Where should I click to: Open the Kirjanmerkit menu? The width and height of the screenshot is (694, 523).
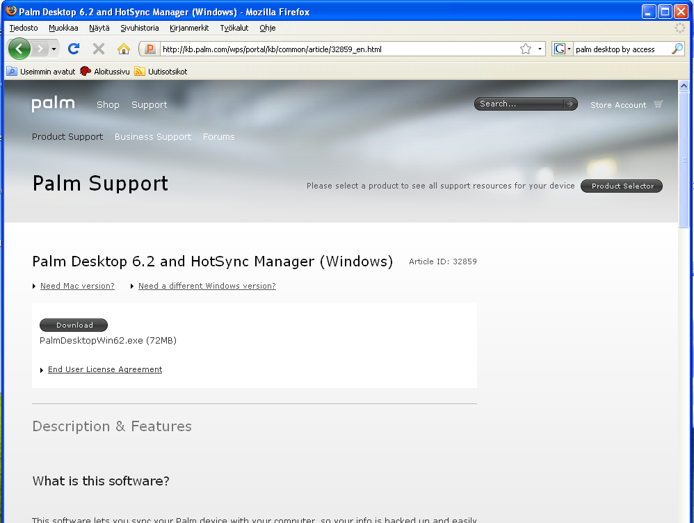click(x=189, y=28)
